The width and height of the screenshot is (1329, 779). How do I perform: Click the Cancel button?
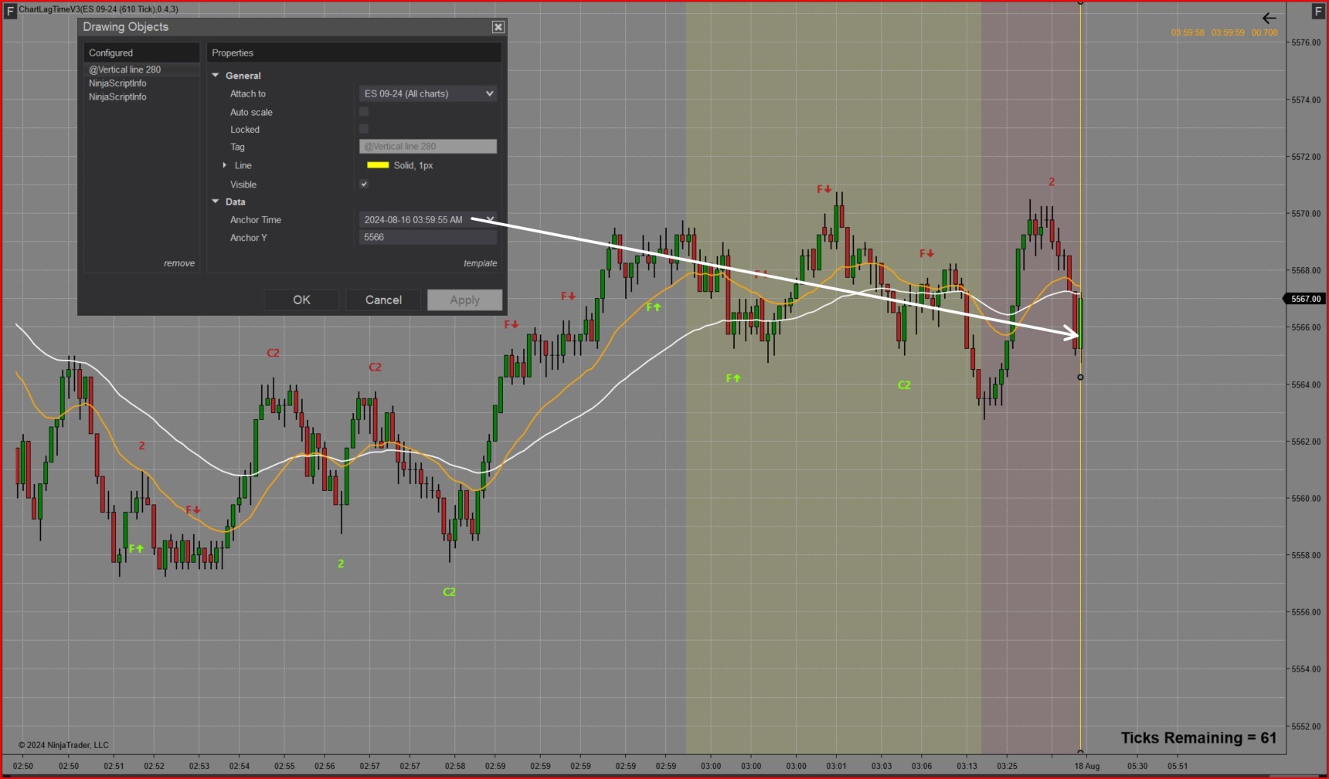coord(383,300)
